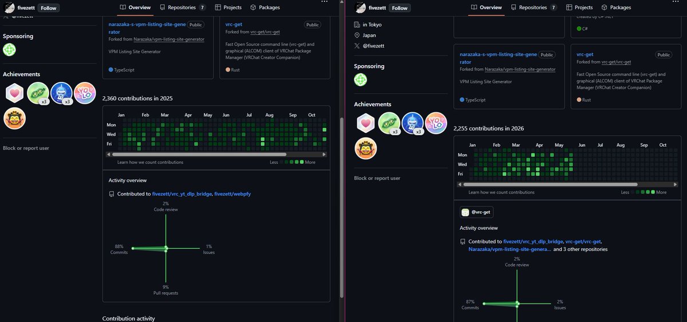
Task: Click the Projects table icon in left window
Action: 218,7
